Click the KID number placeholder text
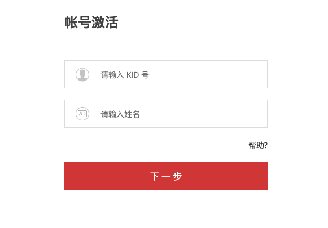The height and width of the screenshot is (228, 328). (125, 75)
